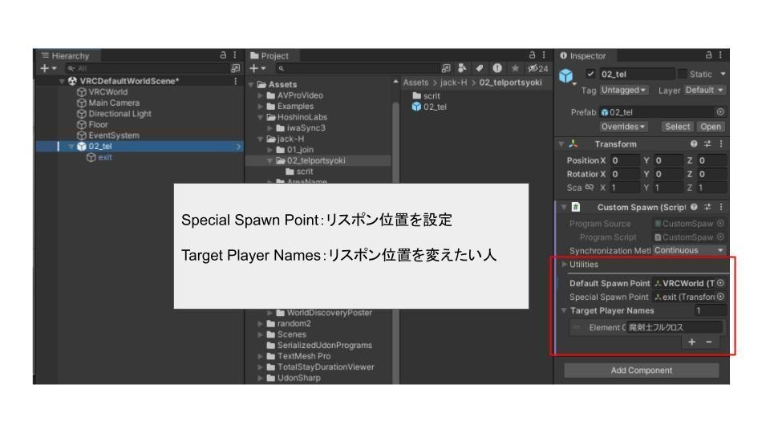Switch to the Inspector tab
Image resolution: width=770 pixels, height=433 pixels.
click(583, 55)
